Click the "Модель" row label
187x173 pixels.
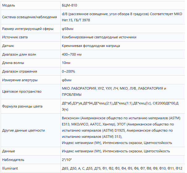point(8,6)
